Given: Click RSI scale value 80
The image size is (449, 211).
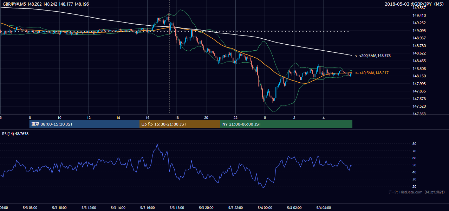Looking at the screenshot, I should (415, 144).
